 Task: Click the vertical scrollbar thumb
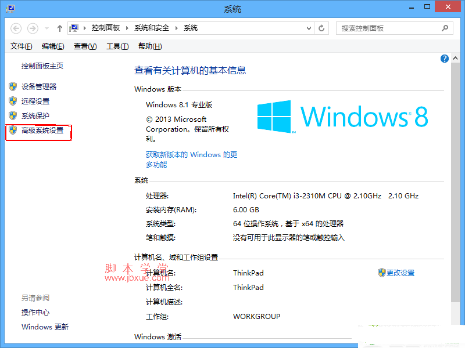point(455,182)
